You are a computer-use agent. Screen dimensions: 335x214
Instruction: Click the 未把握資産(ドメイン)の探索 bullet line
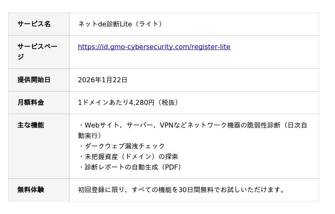(x=128, y=157)
